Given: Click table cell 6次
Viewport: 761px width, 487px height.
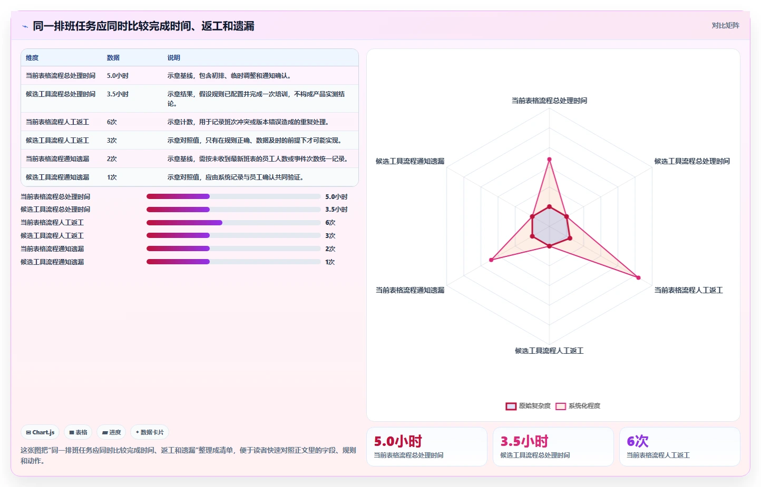Looking at the screenshot, I should click(x=112, y=122).
